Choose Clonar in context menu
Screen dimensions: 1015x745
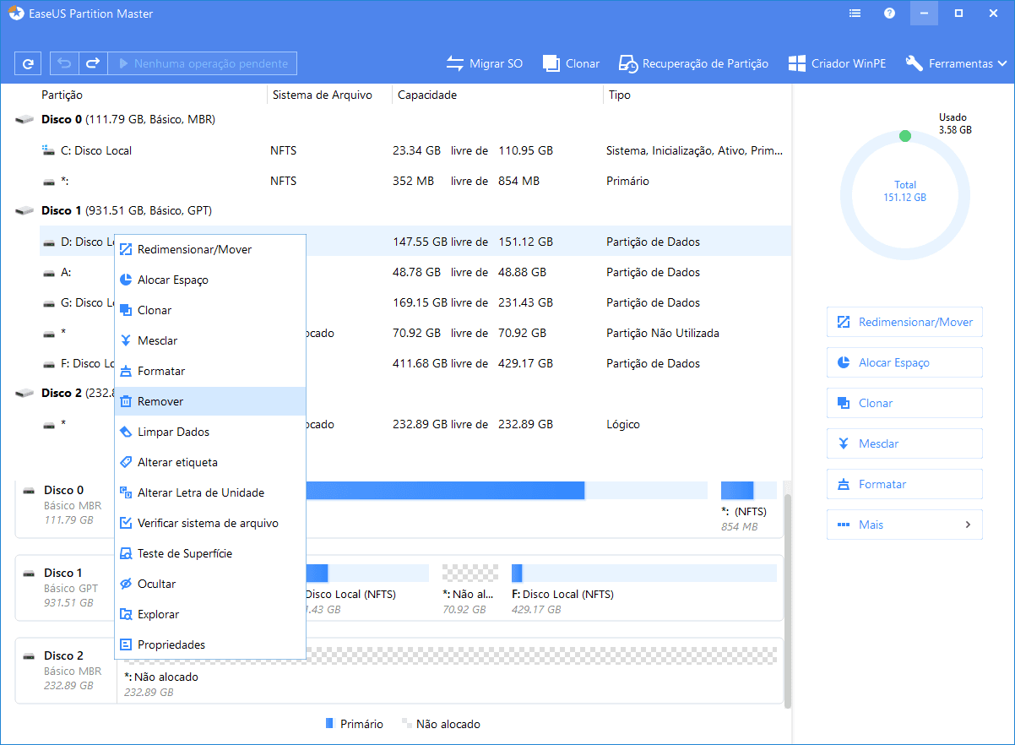[210, 310]
